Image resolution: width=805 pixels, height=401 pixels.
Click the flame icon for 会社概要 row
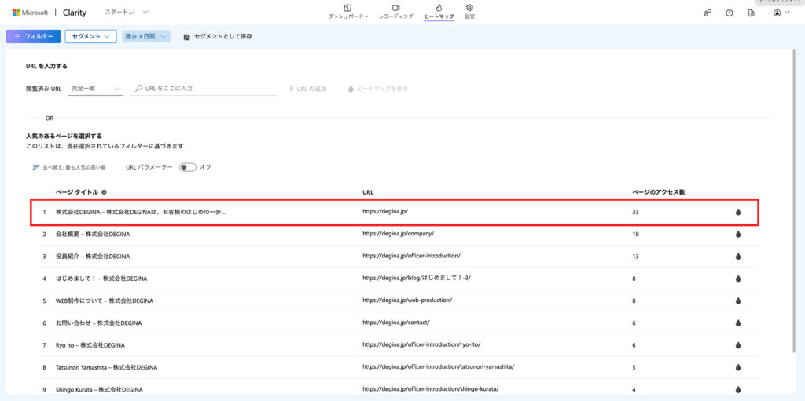point(738,234)
